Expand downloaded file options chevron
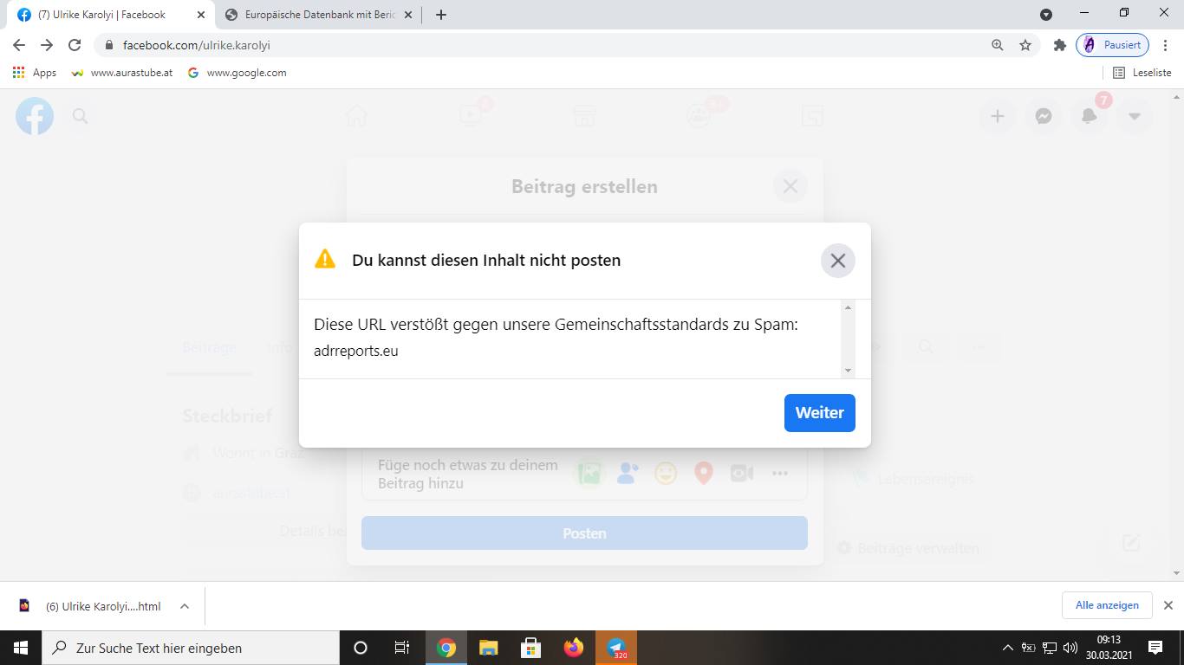The width and height of the screenshot is (1184, 665). pos(185,606)
